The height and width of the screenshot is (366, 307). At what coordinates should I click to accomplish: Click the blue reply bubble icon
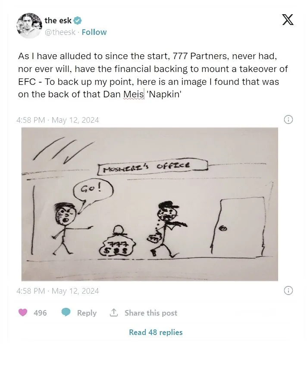(66, 312)
